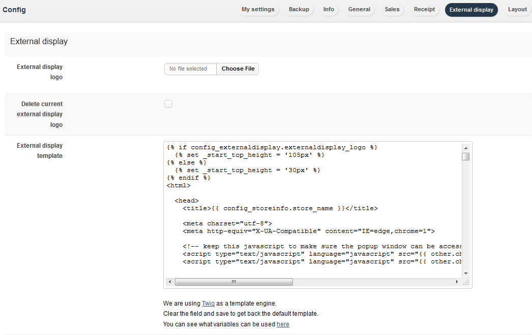Open the 'here' variables link
Image resolution: width=532 pixels, height=335 pixels.
point(283,324)
